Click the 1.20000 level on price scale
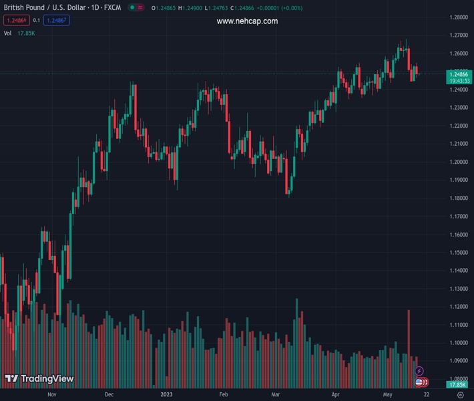 pyautogui.click(x=457, y=162)
